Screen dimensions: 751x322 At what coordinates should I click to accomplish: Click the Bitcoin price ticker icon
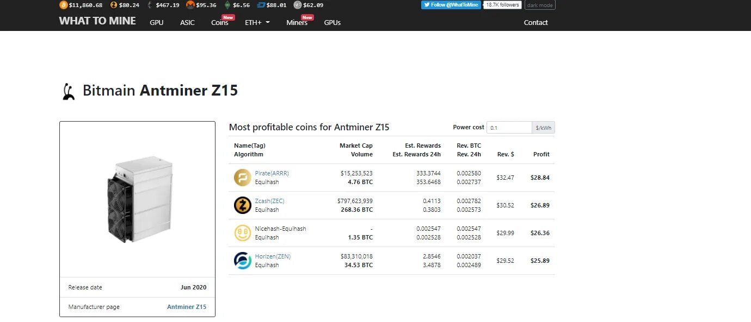[x=63, y=5]
